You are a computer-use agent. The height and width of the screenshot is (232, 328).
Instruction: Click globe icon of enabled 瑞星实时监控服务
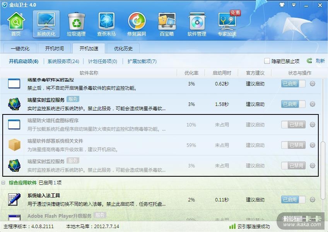(x=14, y=104)
